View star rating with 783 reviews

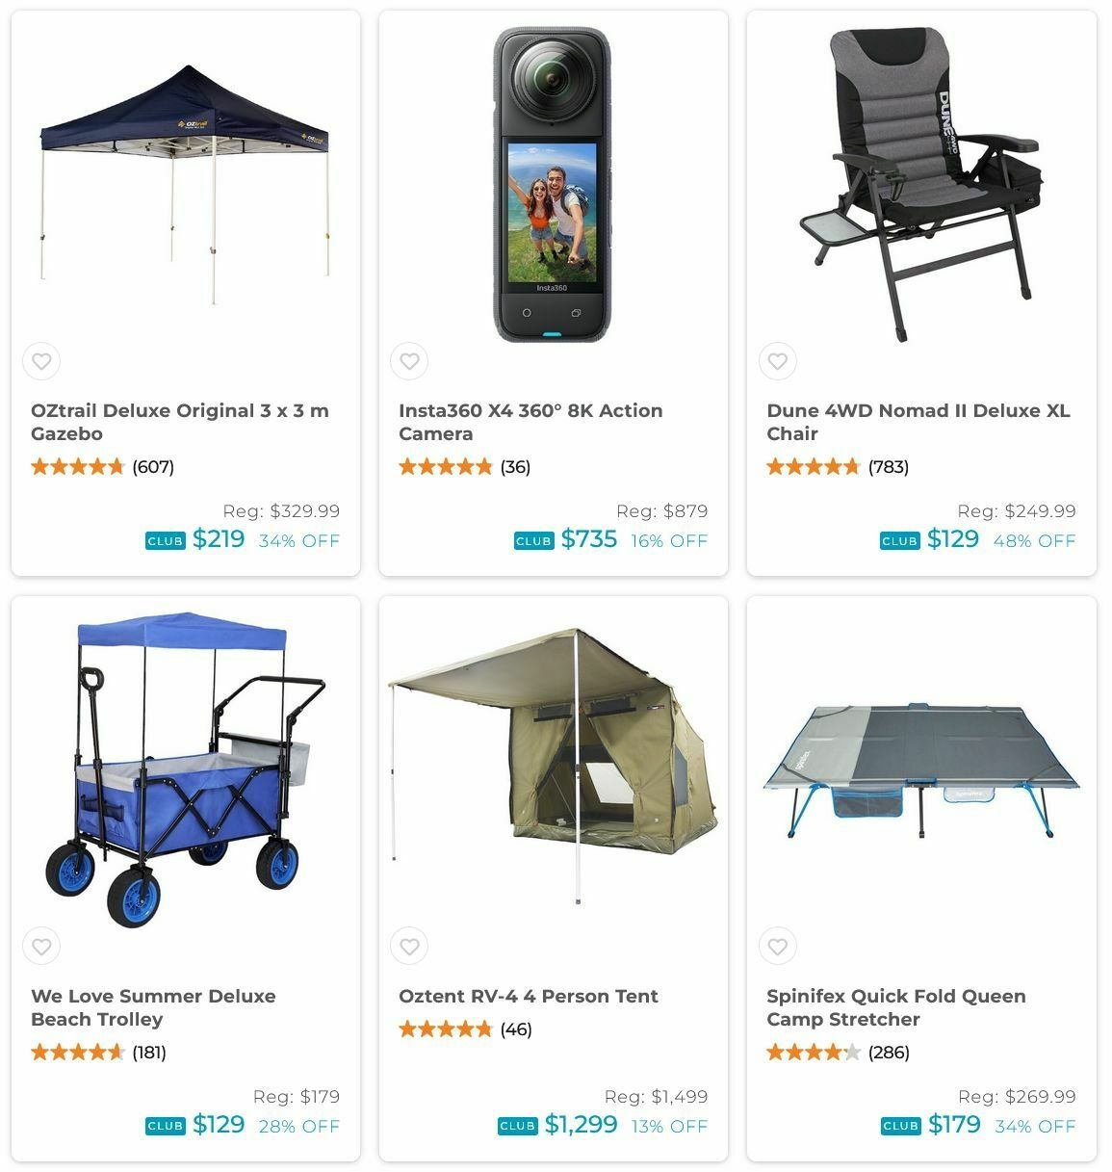pos(838,467)
